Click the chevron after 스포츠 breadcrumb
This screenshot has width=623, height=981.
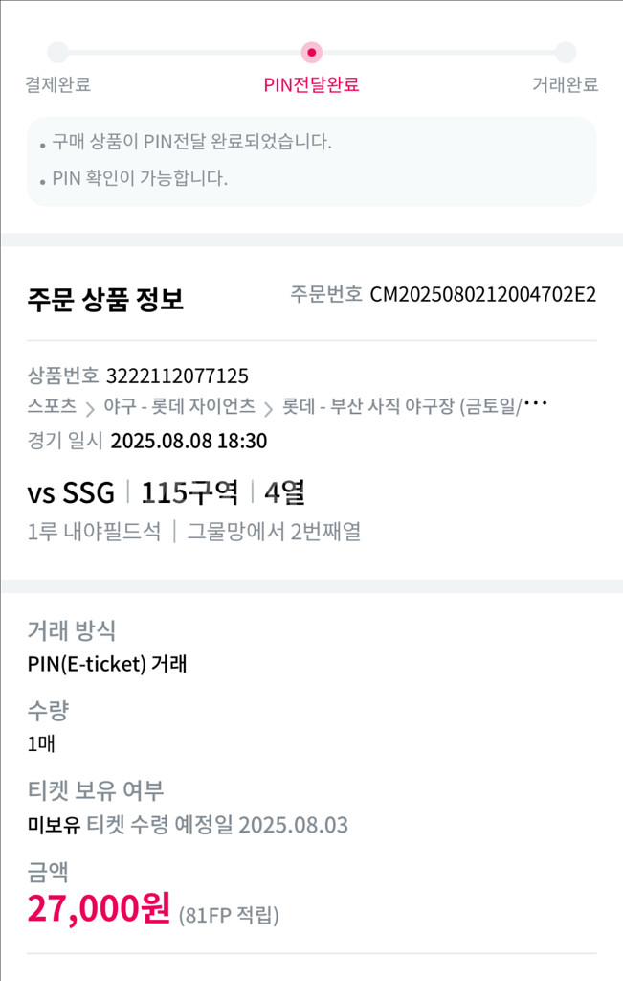point(90,408)
